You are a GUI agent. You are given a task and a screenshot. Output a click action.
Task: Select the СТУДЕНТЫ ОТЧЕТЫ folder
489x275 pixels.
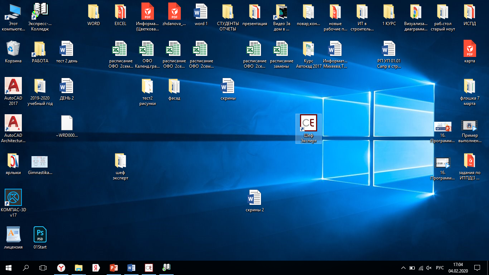(228, 17)
